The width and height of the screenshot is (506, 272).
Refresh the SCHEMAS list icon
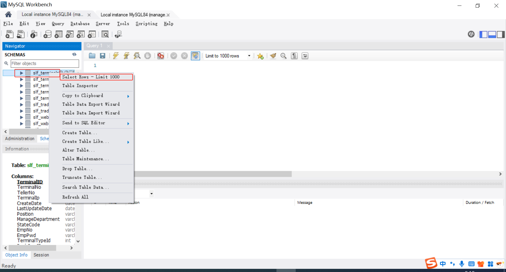74,55
